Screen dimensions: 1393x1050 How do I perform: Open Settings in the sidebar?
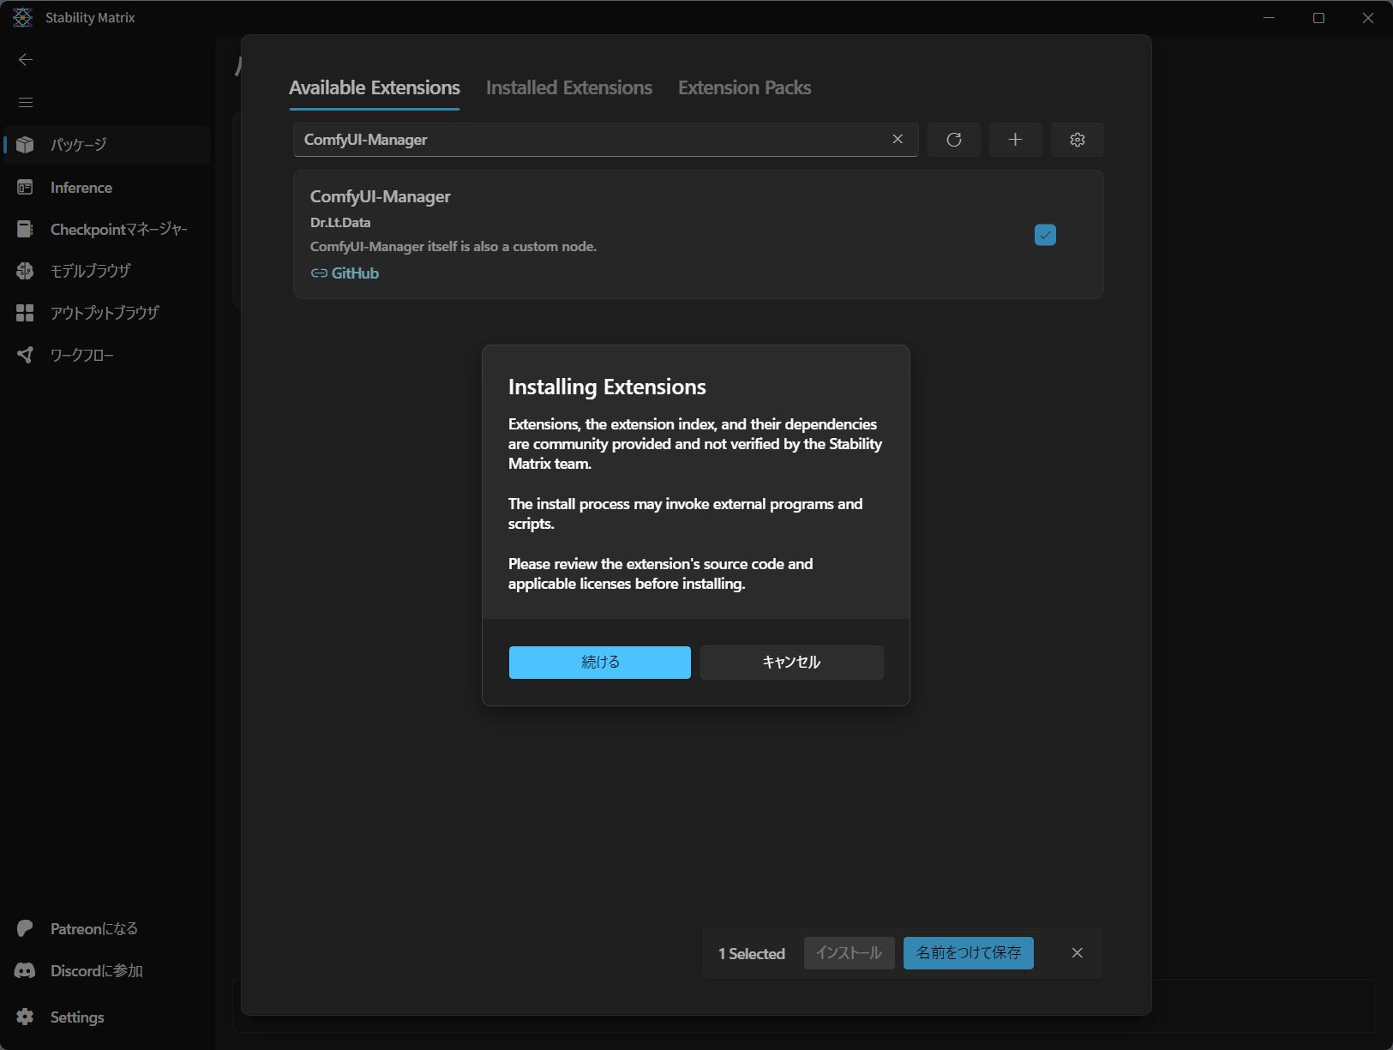pyautogui.click(x=76, y=1017)
